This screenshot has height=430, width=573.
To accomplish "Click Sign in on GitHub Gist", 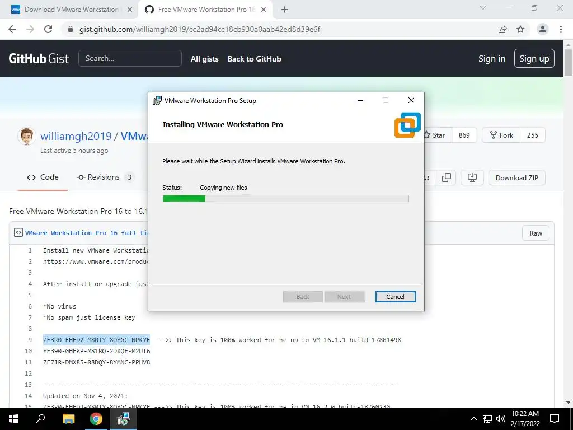I will coord(492,58).
